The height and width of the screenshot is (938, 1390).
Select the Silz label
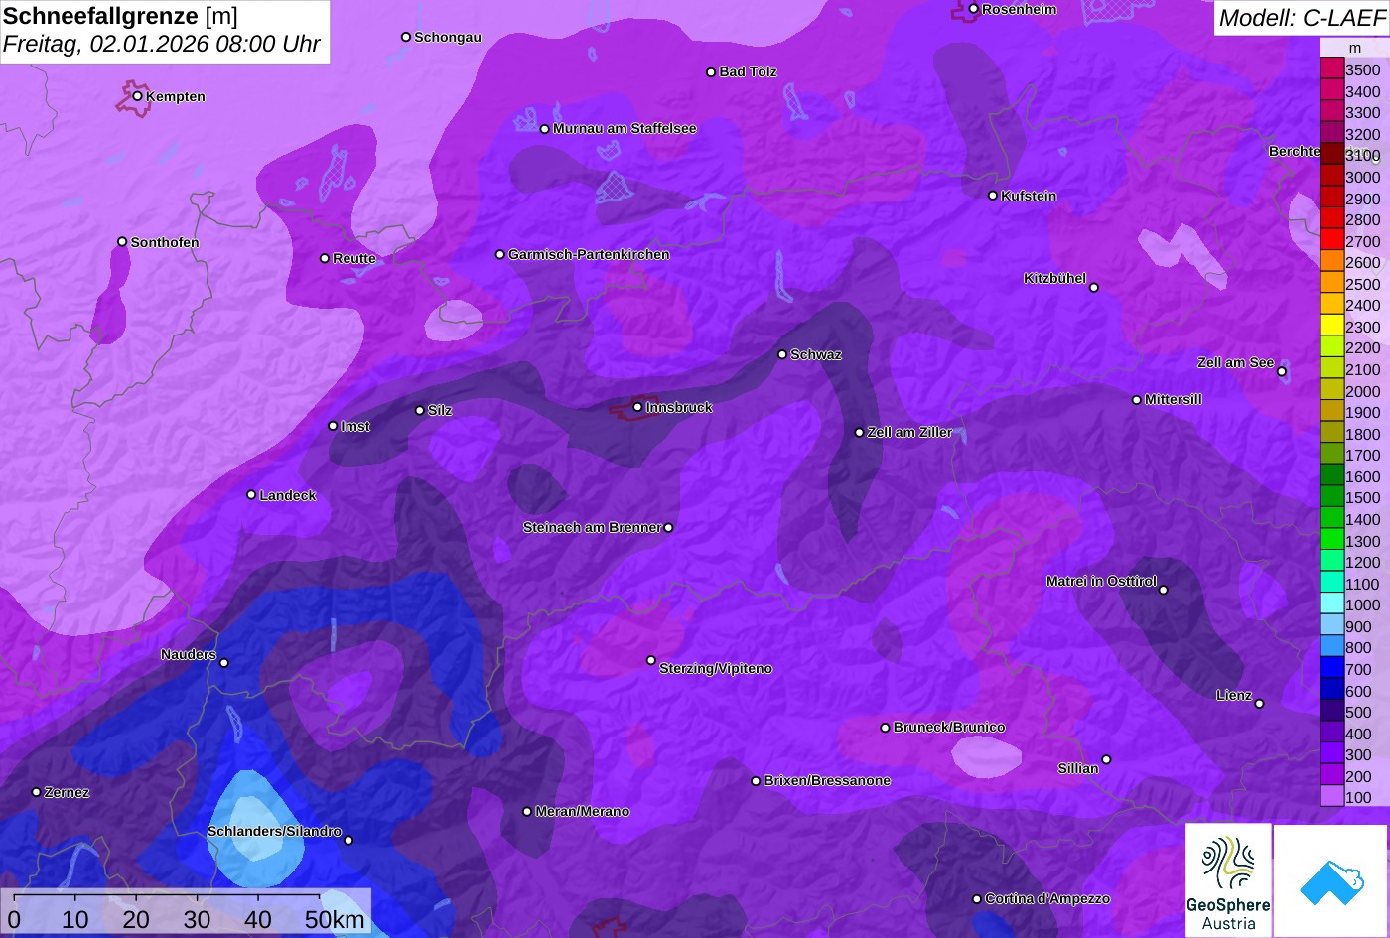click(x=440, y=410)
